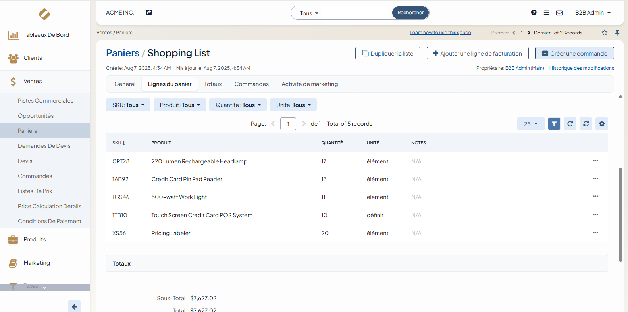
Task: Switch to the Commandes tab
Action: (x=251, y=84)
